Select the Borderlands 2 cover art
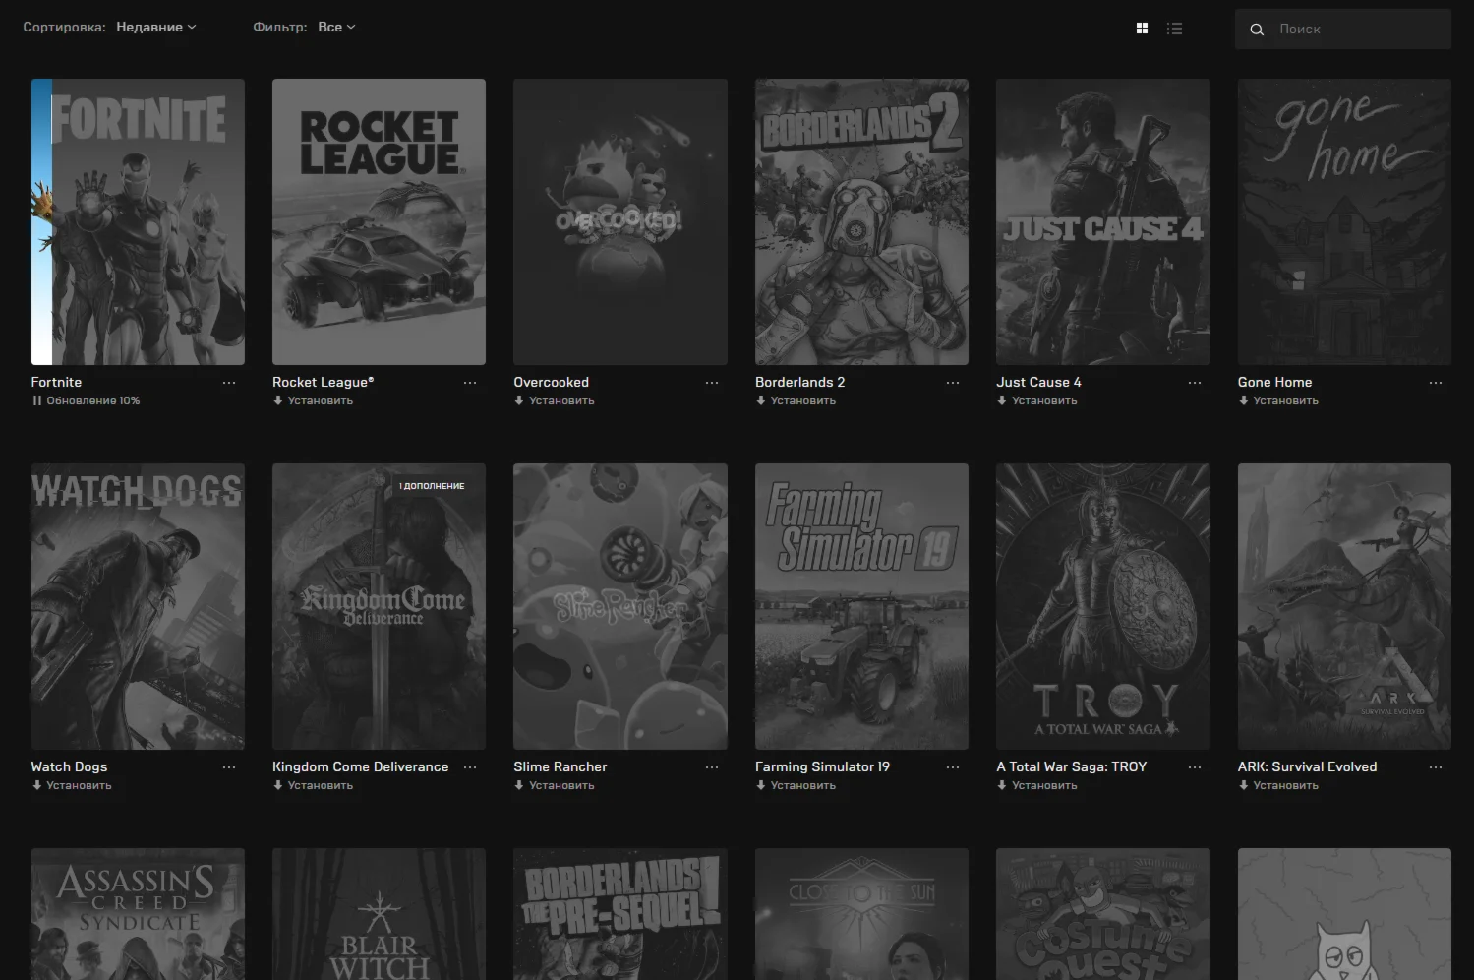Image resolution: width=1474 pixels, height=980 pixels. (x=861, y=221)
